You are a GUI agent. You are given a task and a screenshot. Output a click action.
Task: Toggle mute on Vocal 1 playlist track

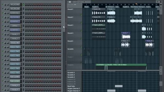pyautogui.click(x=81, y=15)
